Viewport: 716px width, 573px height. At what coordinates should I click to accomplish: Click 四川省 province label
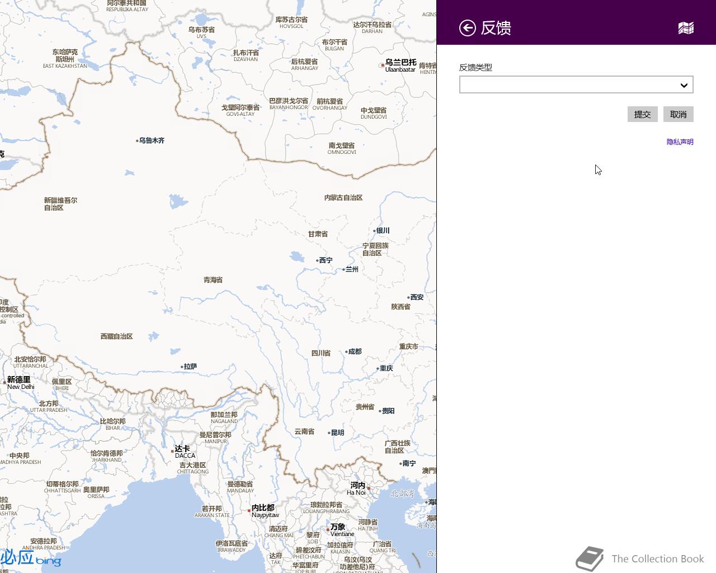point(321,353)
